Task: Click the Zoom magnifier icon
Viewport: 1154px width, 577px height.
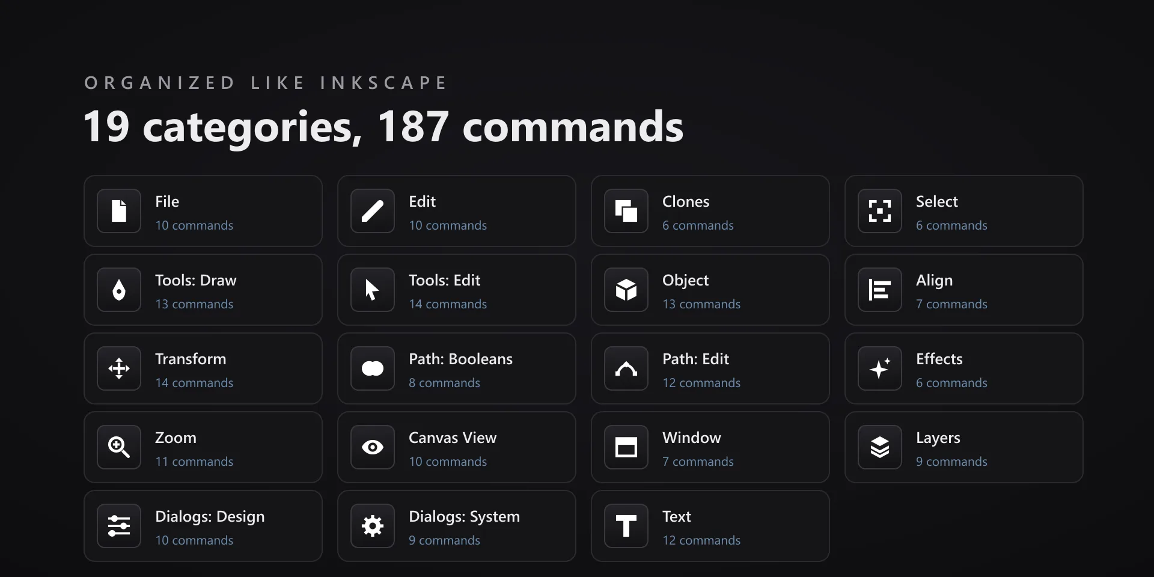Action: pyautogui.click(x=119, y=447)
